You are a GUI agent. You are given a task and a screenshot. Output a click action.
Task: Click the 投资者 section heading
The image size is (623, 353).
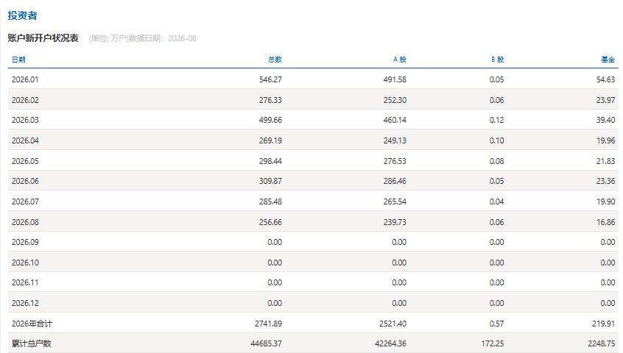[x=22, y=15]
